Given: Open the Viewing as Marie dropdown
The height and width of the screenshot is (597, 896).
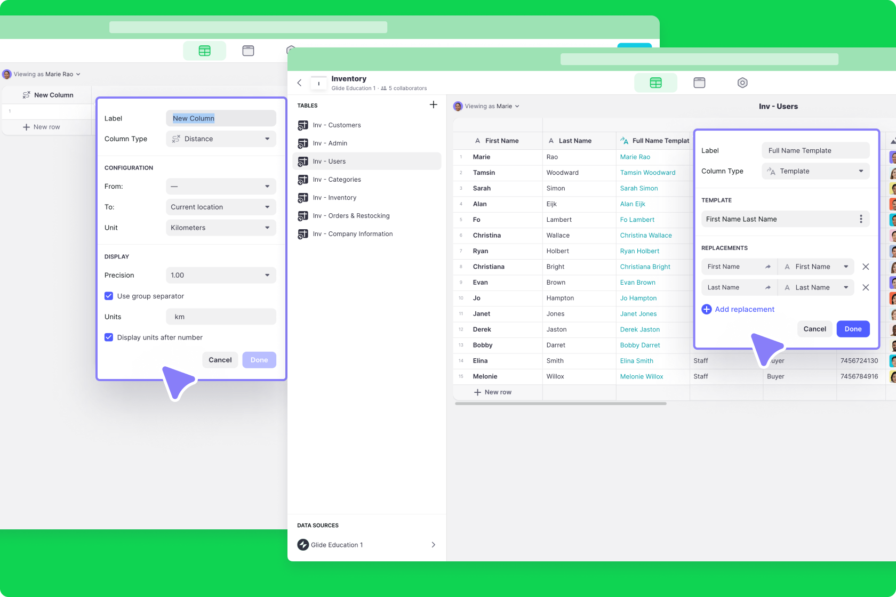Looking at the screenshot, I should point(487,106).
